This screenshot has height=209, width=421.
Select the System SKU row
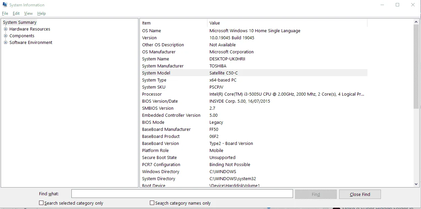point(254,87)
